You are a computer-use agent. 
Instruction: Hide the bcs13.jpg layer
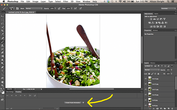point(146,79)
